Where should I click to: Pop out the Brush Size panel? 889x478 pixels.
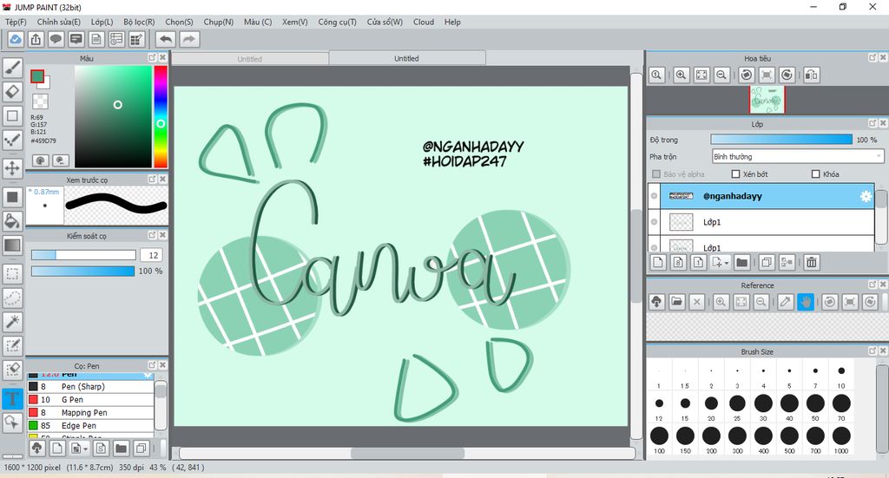tap(872, 351)
